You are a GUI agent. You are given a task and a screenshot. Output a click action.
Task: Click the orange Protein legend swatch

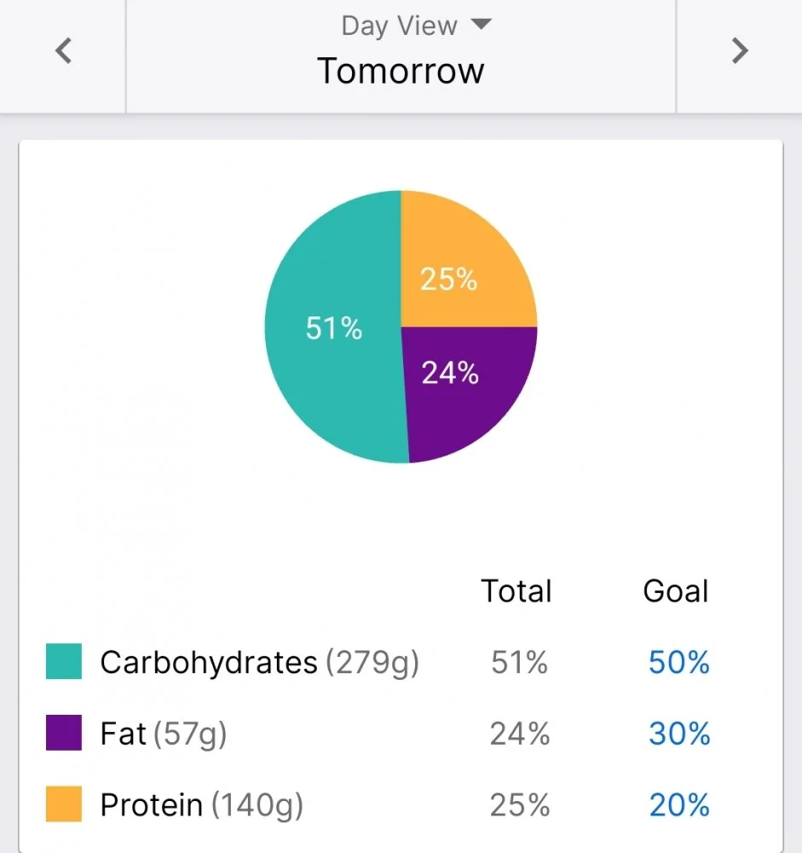pyautogui.click(x=64, y=804)
